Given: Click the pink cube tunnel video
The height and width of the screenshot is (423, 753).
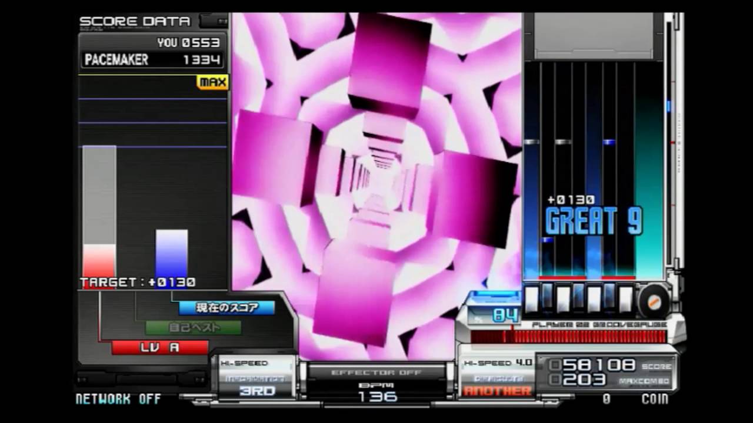Looking at the screenshot, I should pyautogui.click(x=376, y=186).
